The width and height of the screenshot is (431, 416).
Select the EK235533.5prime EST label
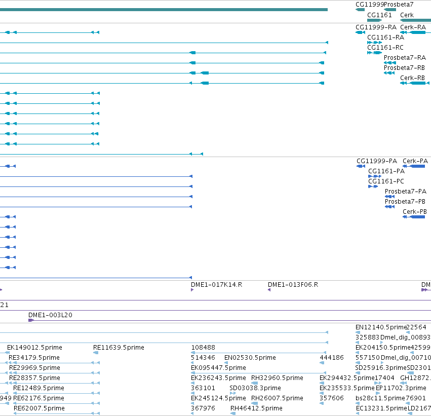pyautogui.click(x=347, y=388)
